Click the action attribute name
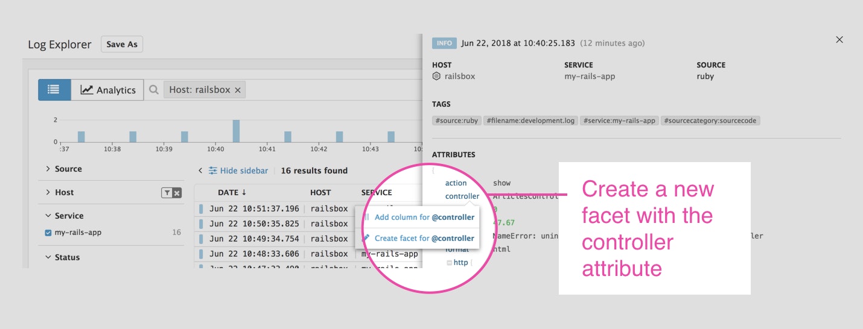 (456, 183)
